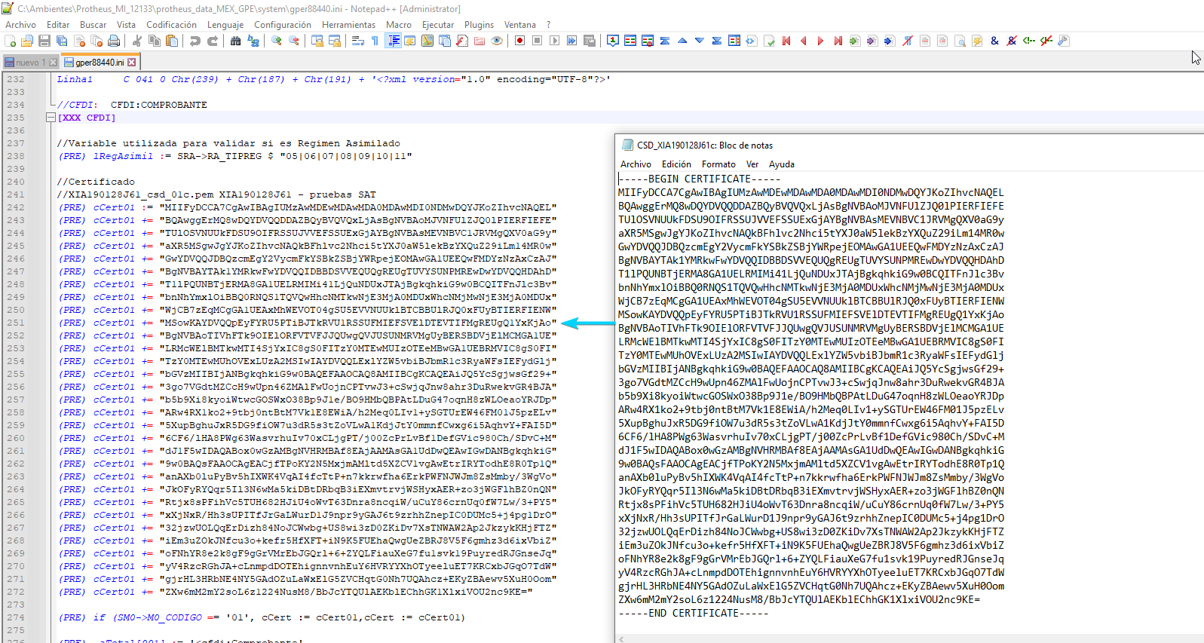Open the Codificación menu
Image resolution: width=1204 pixels, height=643 pixels.
click(x=171, y=25)
